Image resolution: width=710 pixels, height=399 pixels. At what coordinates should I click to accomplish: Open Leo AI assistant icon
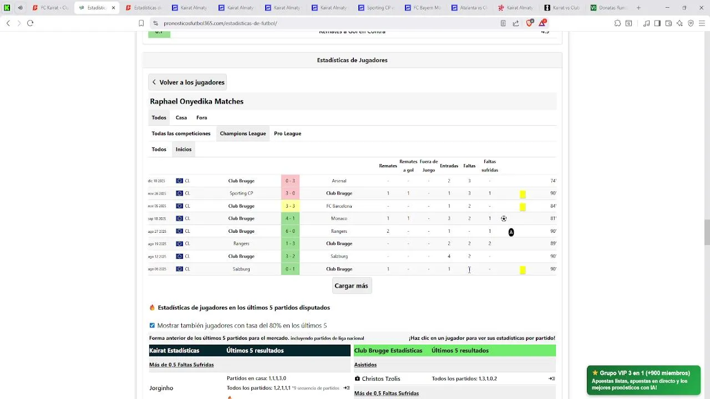coord(679,23)
